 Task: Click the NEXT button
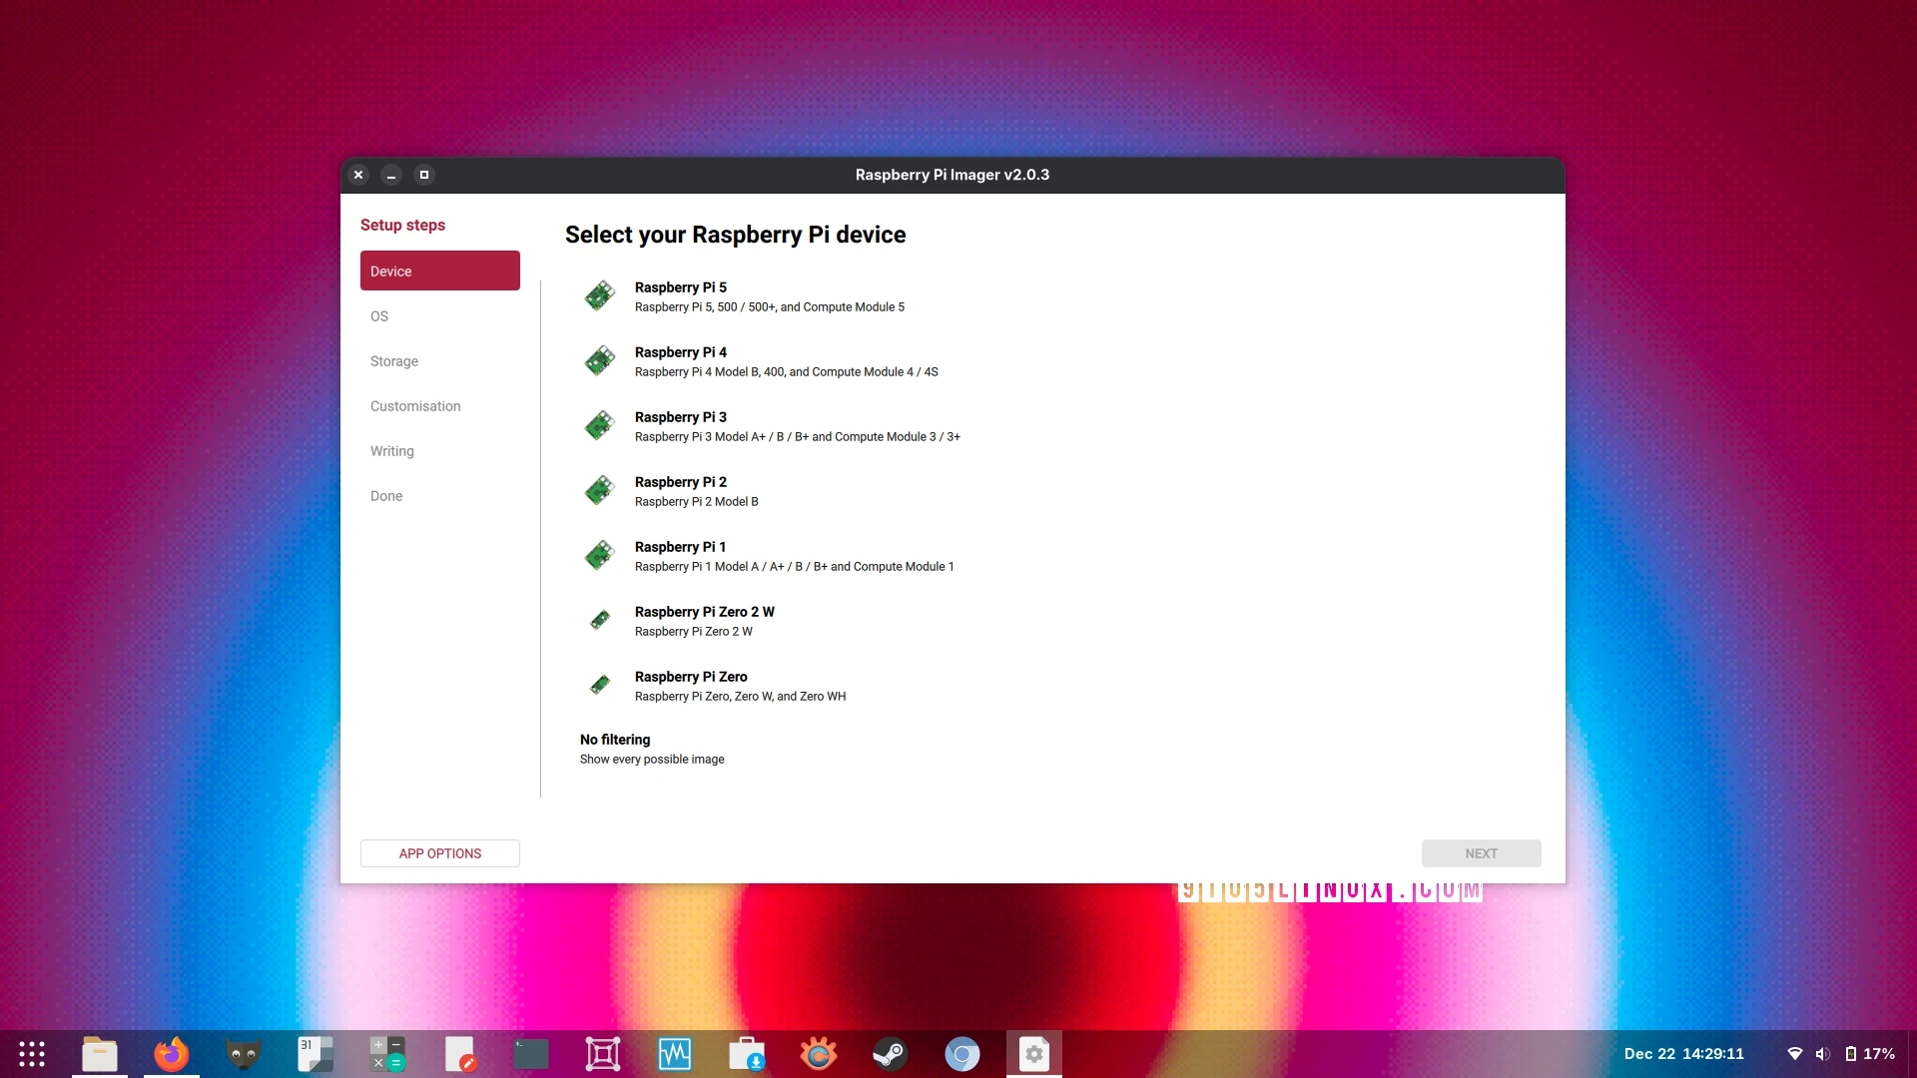[1481, 853]
